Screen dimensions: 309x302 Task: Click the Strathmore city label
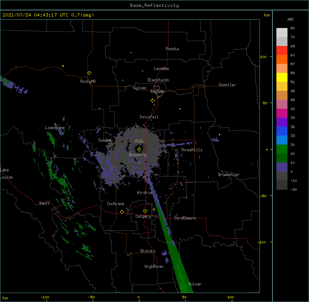click(185, 218)
